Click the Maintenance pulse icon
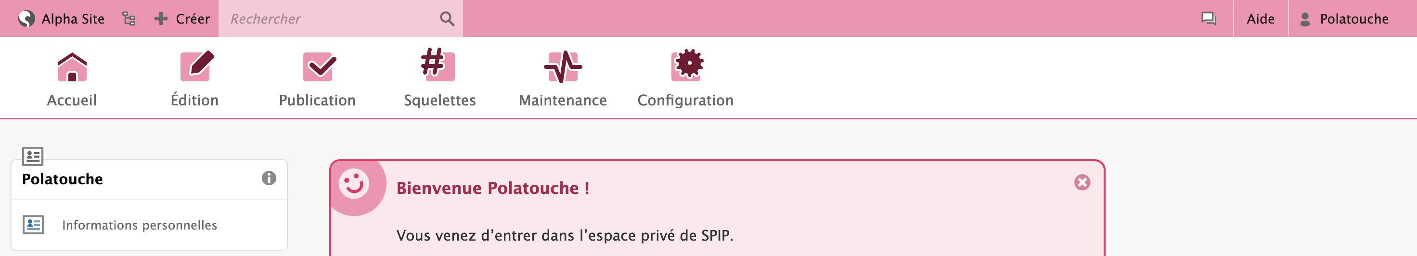The image size is (1417, 256). click(x=562, y=67)
